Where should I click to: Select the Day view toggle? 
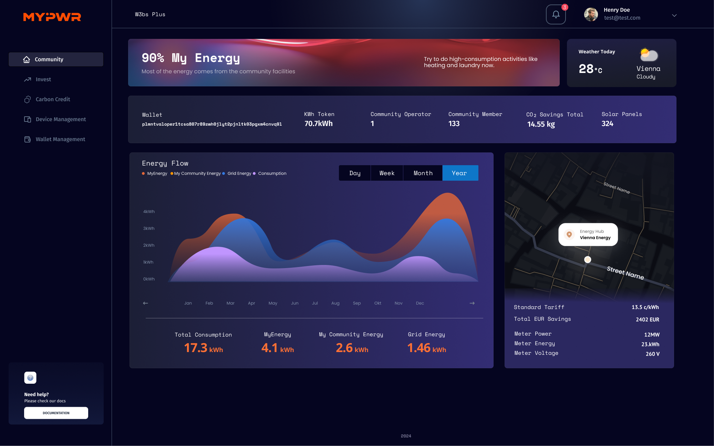point(355,173)
